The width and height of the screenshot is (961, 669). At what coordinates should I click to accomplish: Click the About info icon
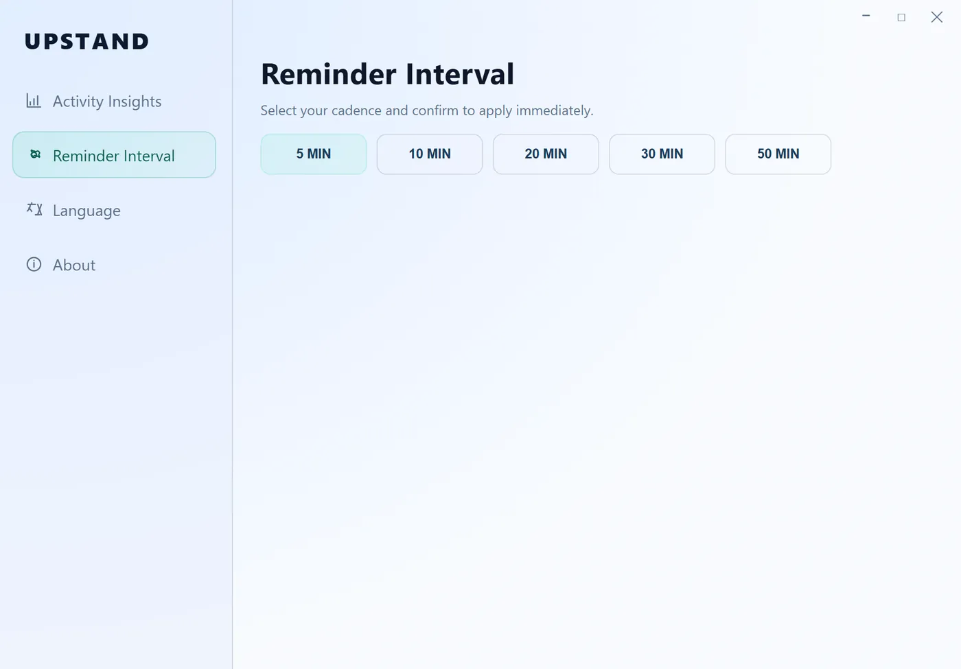pos(34,264)
